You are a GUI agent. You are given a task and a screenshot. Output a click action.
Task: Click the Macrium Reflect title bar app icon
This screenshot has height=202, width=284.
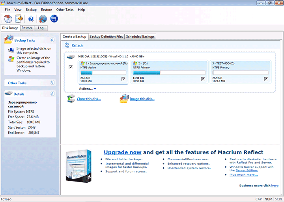(x=3, y=3)
